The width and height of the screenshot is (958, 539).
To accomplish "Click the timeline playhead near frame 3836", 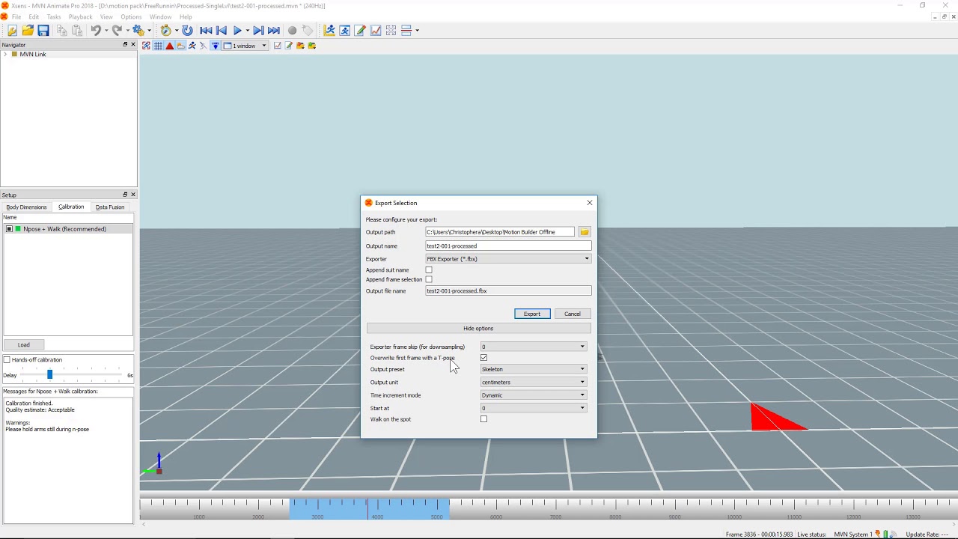I will [x=367, y=509].
